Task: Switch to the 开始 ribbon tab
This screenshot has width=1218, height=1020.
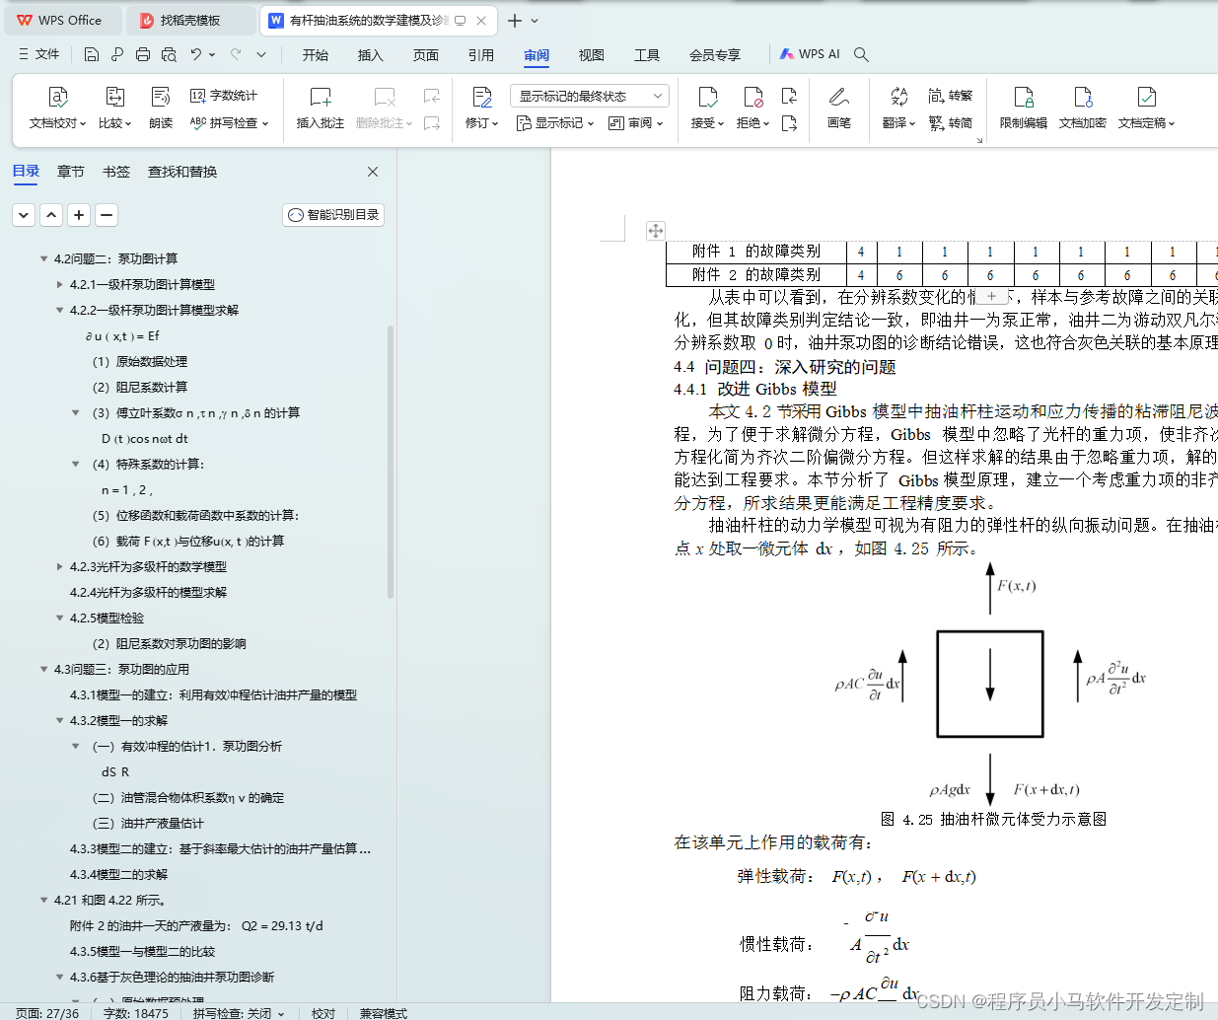Action: (x=316, y=55)
